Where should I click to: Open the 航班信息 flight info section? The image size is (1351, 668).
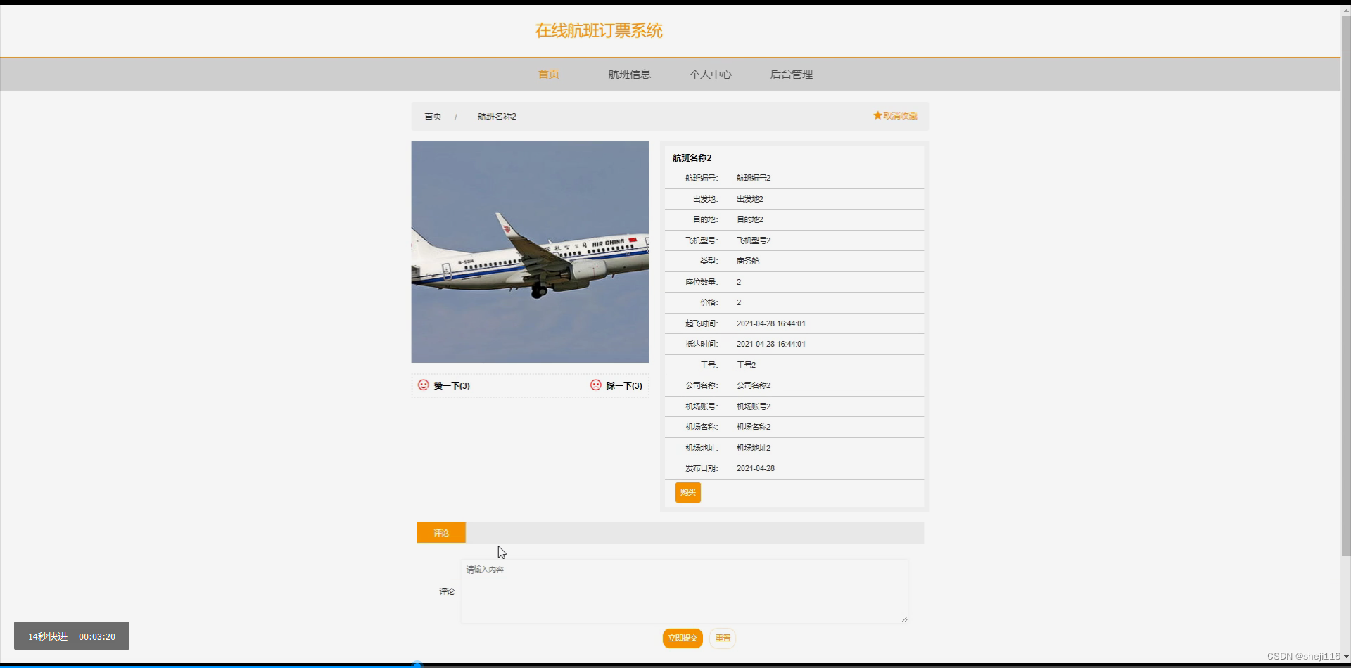click(x=629, y=74)
